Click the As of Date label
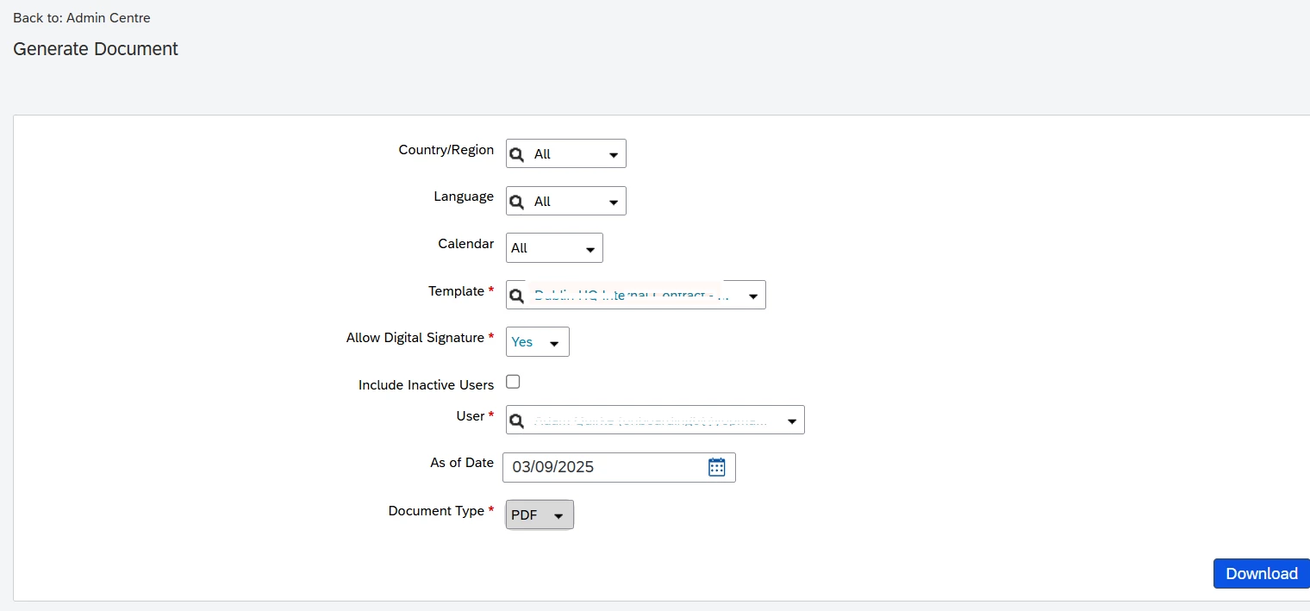Viewport: 1310px width, 611px height. [462, 463]
